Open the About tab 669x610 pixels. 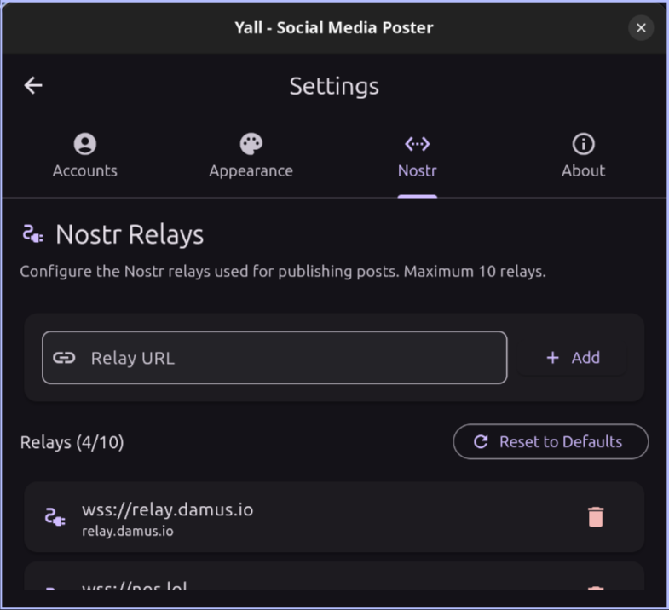point(583,155)
